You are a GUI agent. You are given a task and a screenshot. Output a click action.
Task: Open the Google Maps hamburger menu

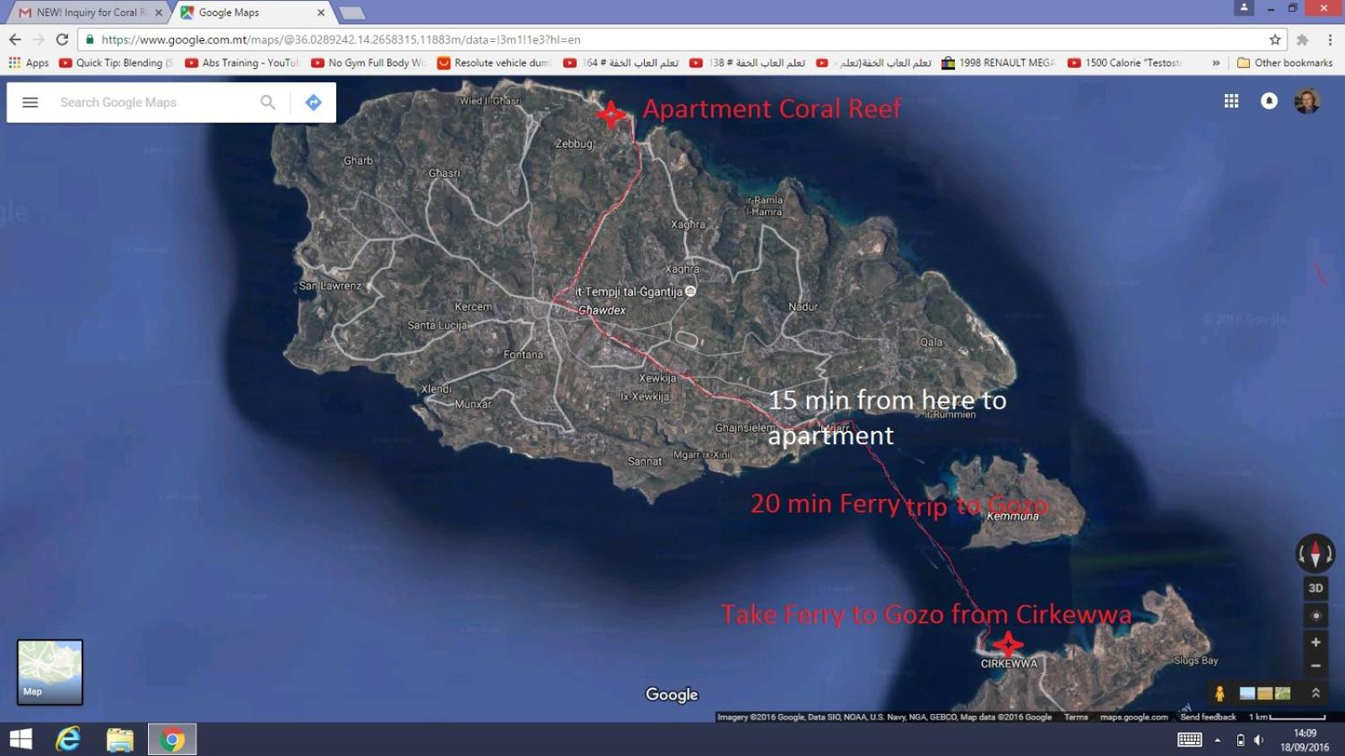[x=30, y=102]
